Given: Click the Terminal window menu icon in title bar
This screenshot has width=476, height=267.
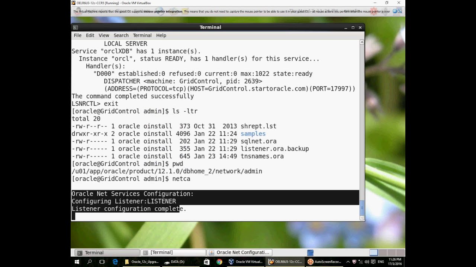Looking at the screenshot, I should (x=75, y=27).
